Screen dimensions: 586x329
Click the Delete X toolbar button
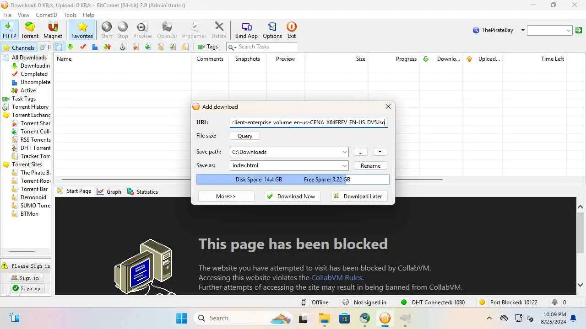point(219,30)
